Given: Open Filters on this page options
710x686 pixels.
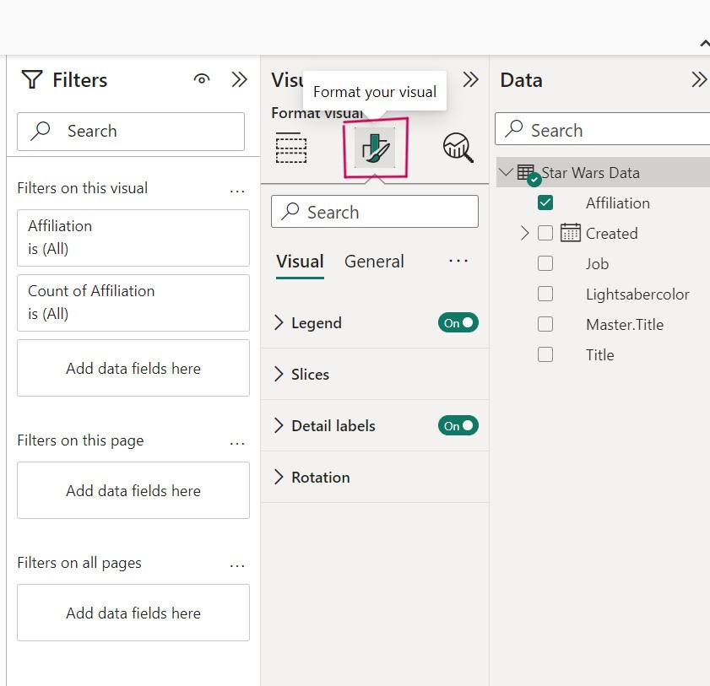Looking at the screenshot, I should (x=237, y=444).
